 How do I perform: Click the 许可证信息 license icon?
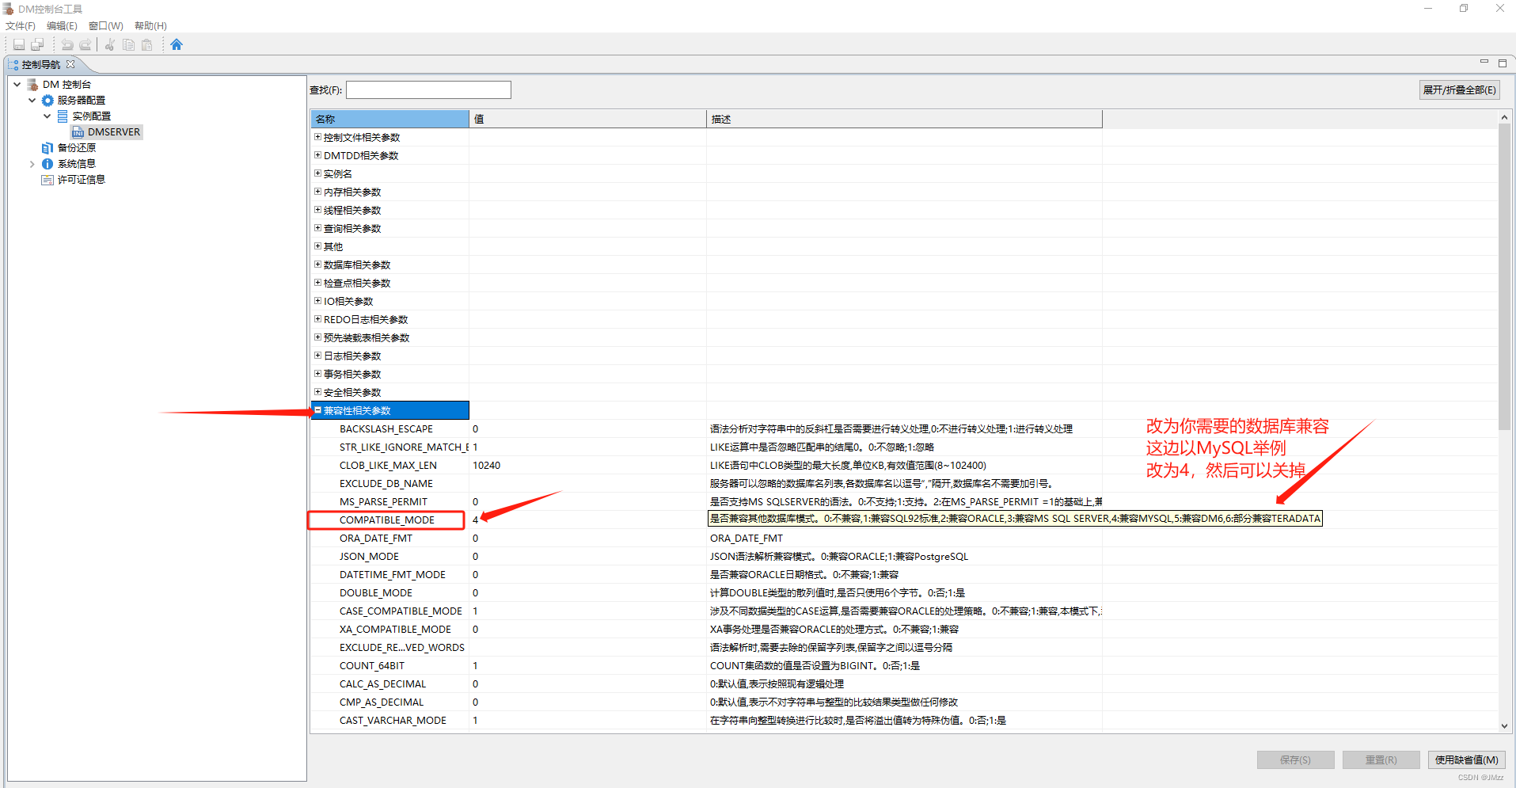(x=47, y=180)
